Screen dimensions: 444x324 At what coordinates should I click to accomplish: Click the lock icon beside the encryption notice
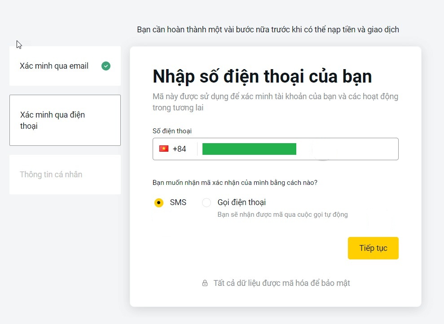click(x=205, y=283)
